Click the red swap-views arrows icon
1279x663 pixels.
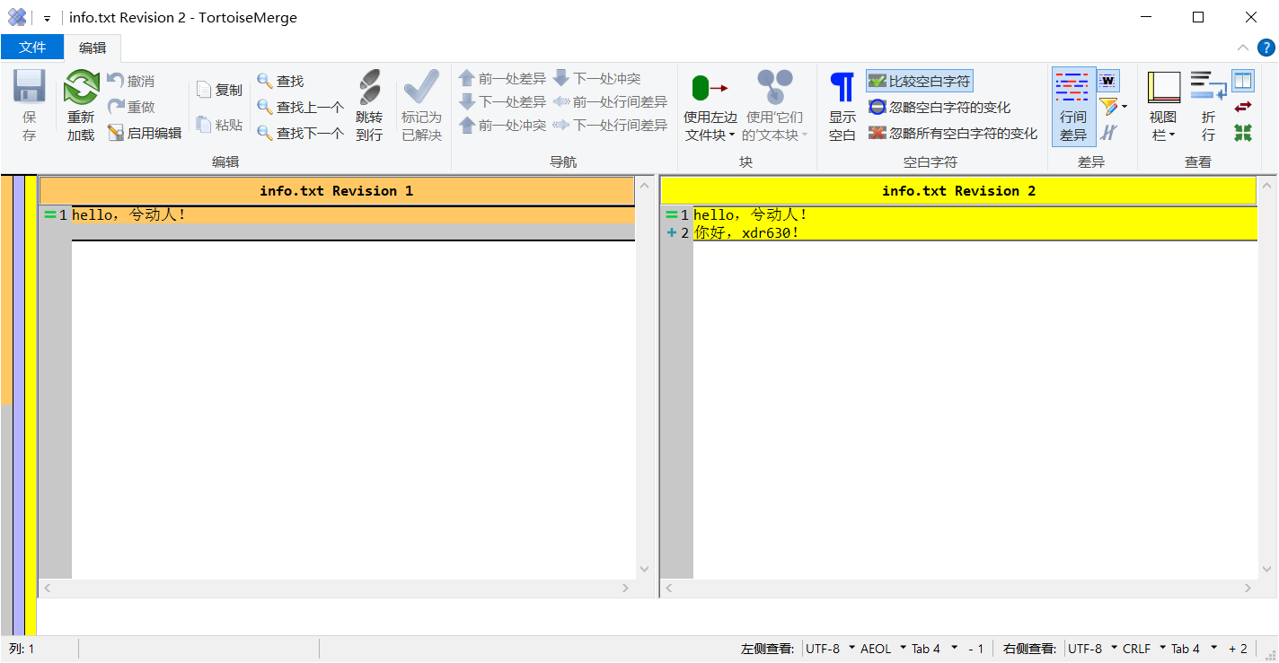tap(1243, 107)
